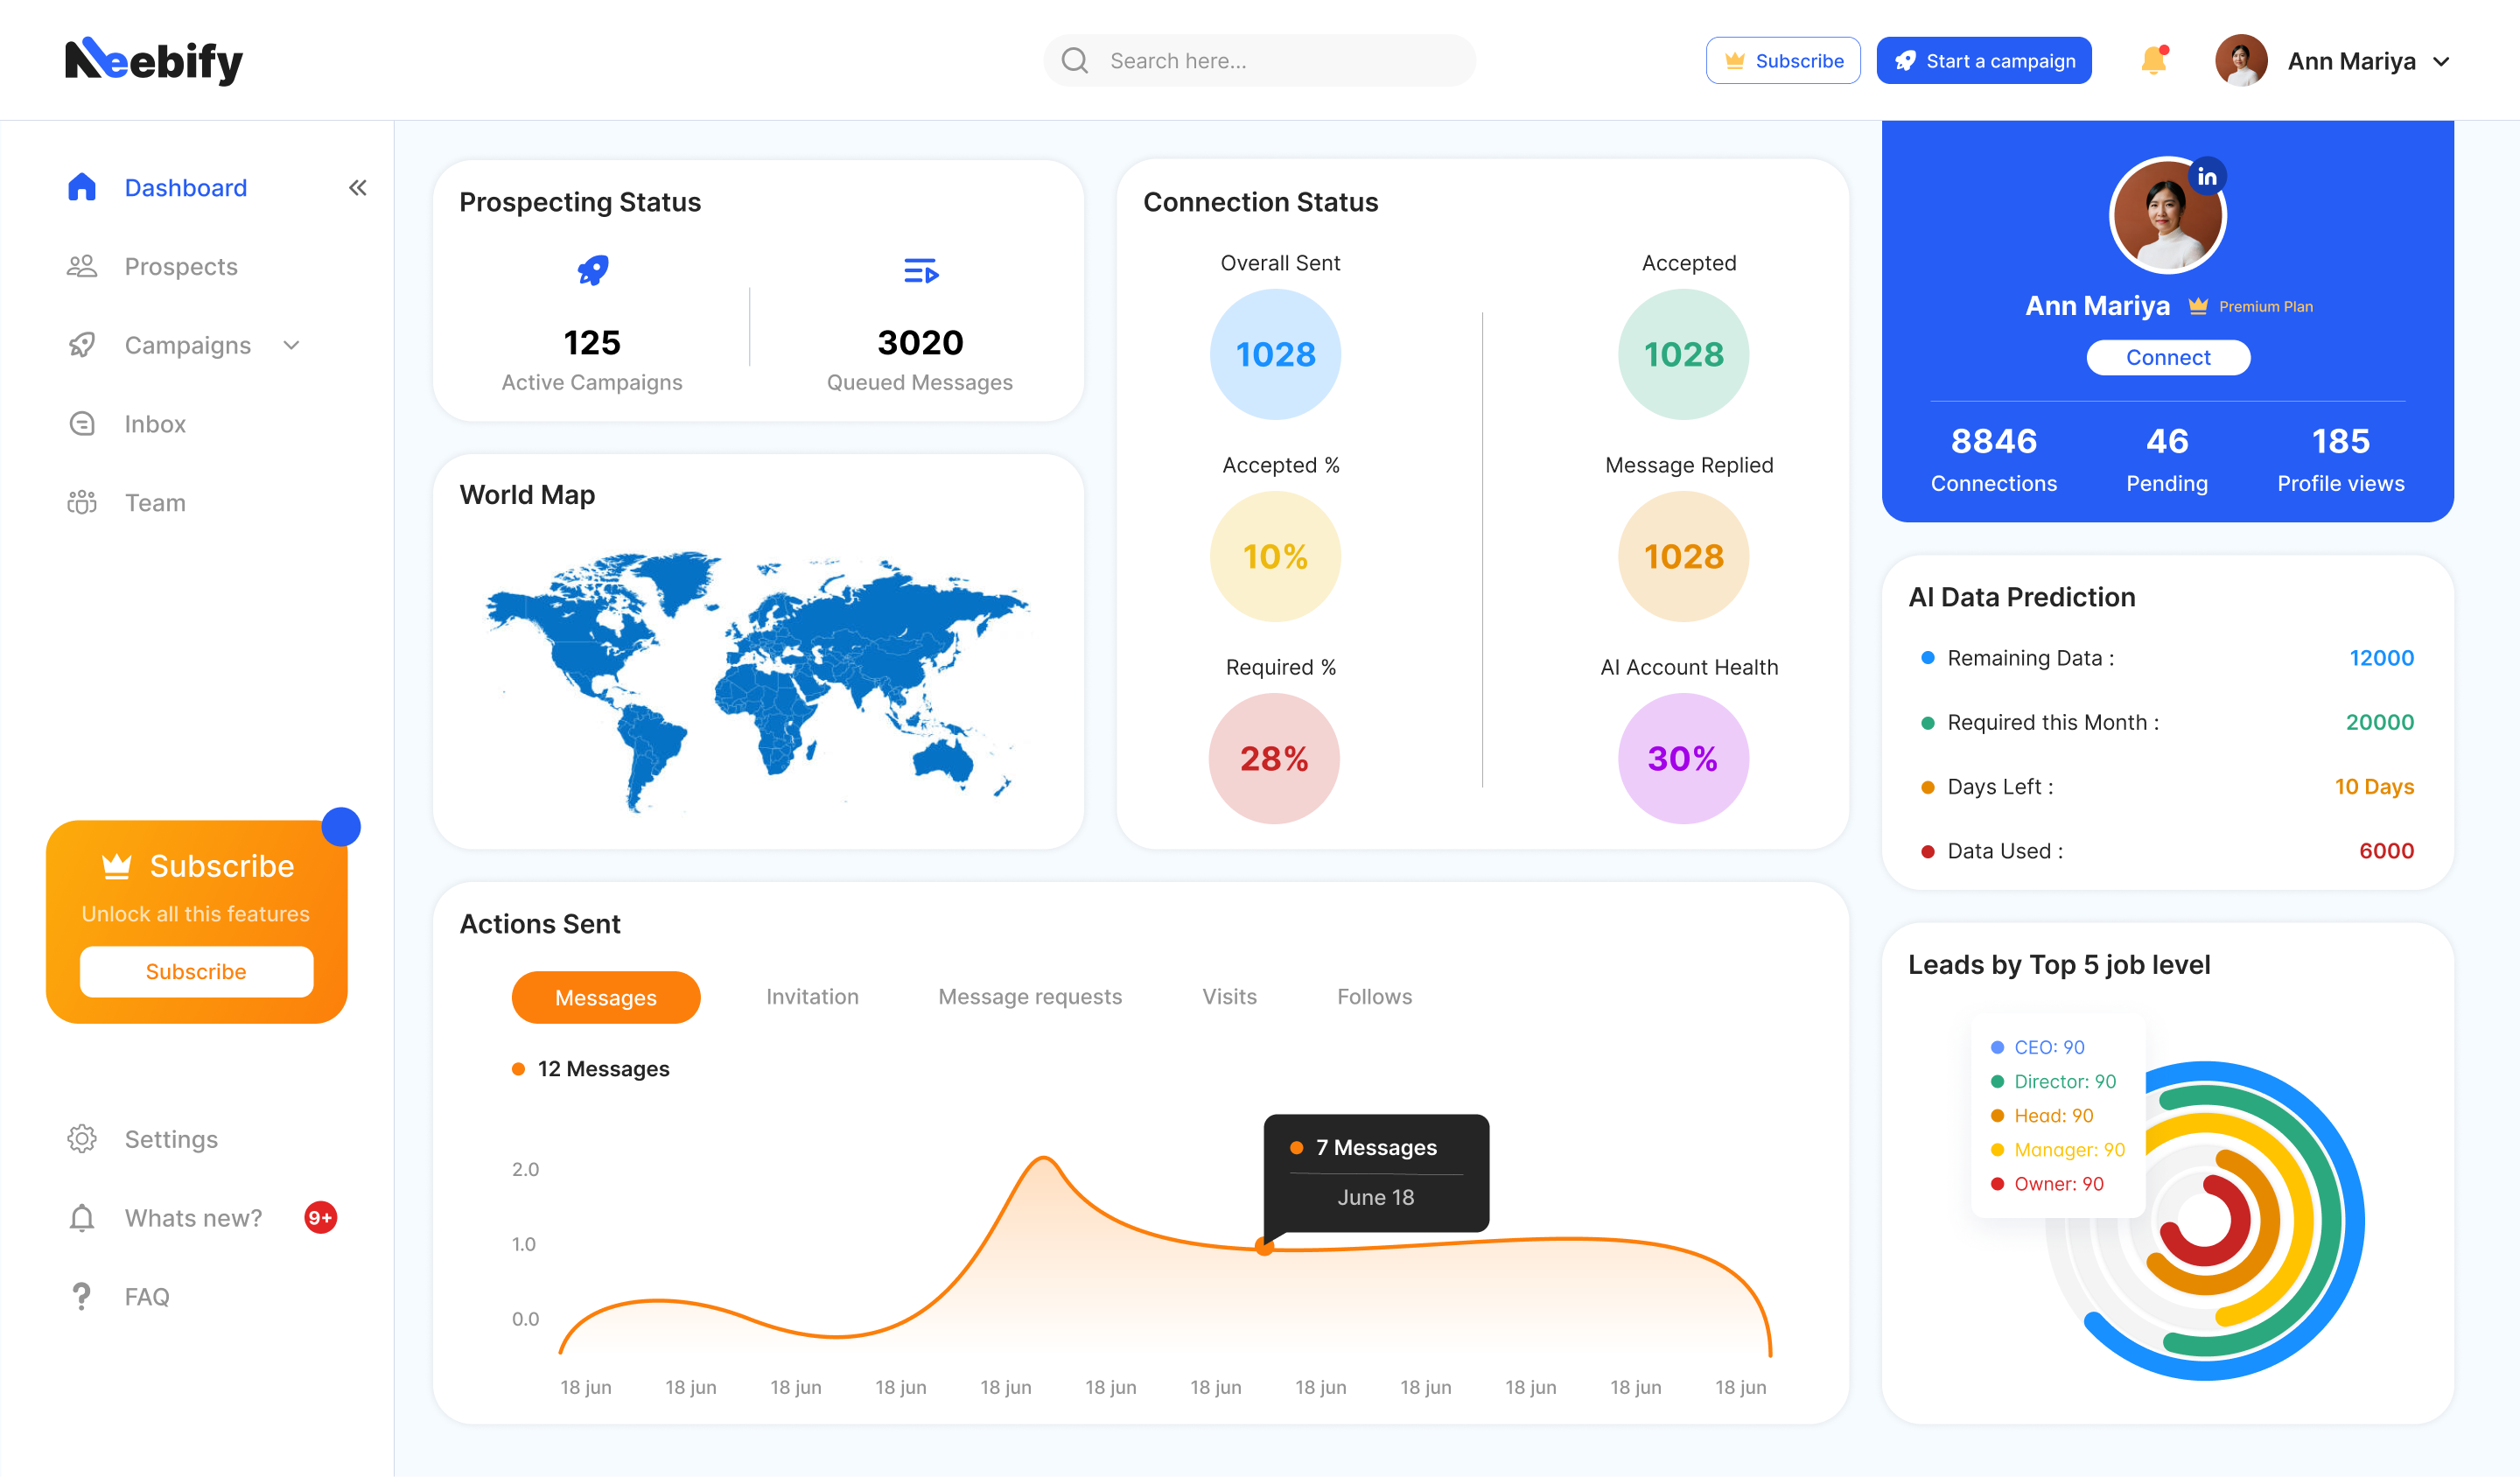Image resolution: width=2520 pixels, height=1477 pixels.
Task: Click the notification bell icon in header
Action: tap(2154, 61)
